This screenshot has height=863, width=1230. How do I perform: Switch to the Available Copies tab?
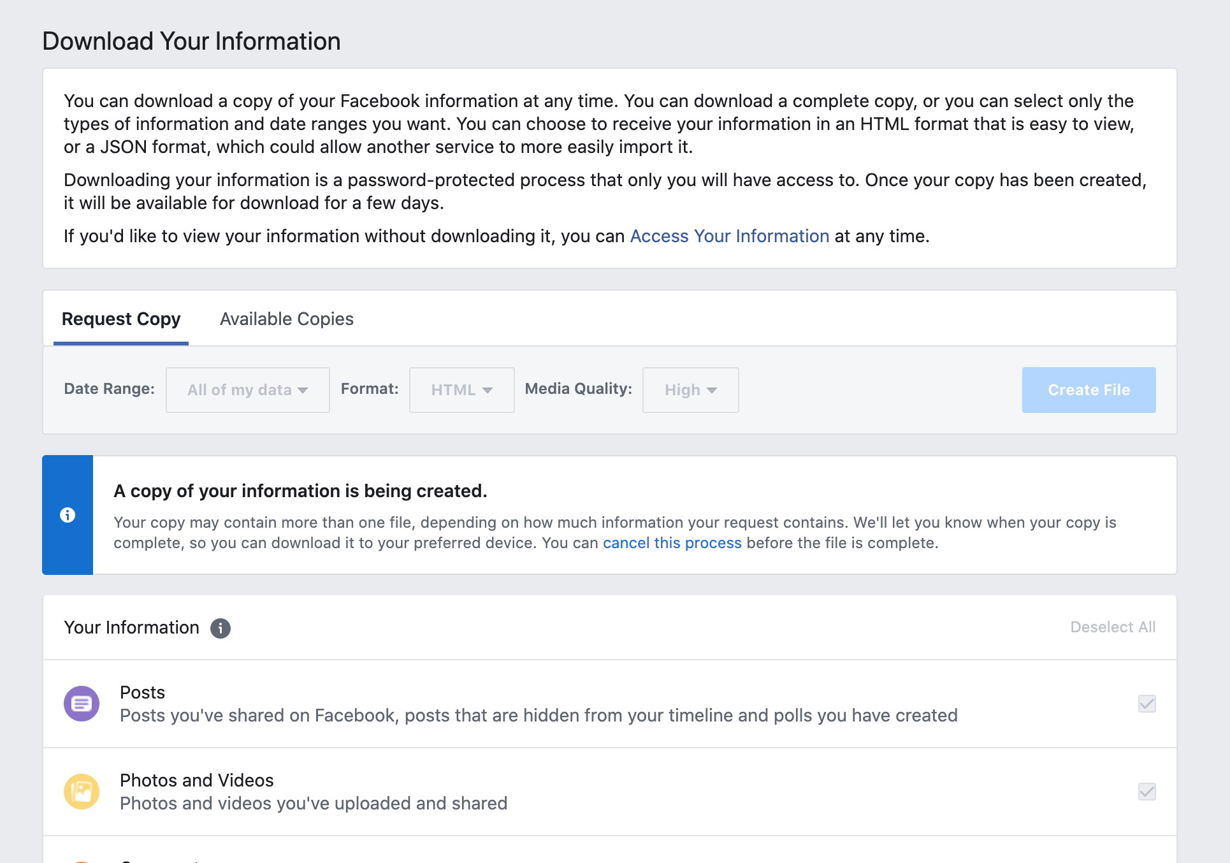287,319
